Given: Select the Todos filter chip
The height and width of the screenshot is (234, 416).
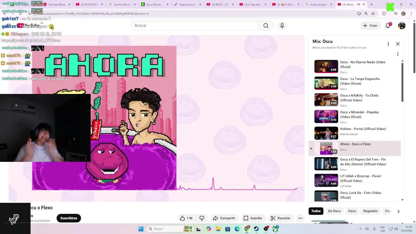Looking at the screenshot, I should coord(316,211).
